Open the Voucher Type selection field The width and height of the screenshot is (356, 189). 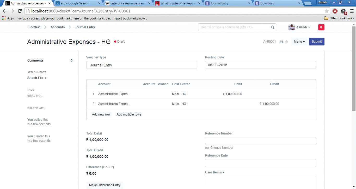(142, 65)
